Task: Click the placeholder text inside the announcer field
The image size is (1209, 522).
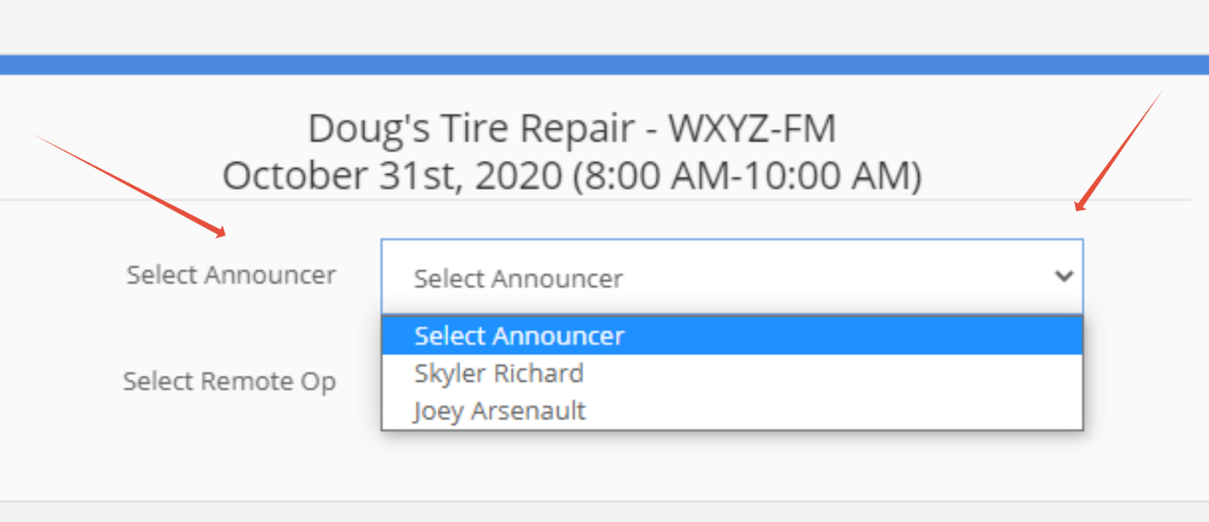Action: point(518,279)
